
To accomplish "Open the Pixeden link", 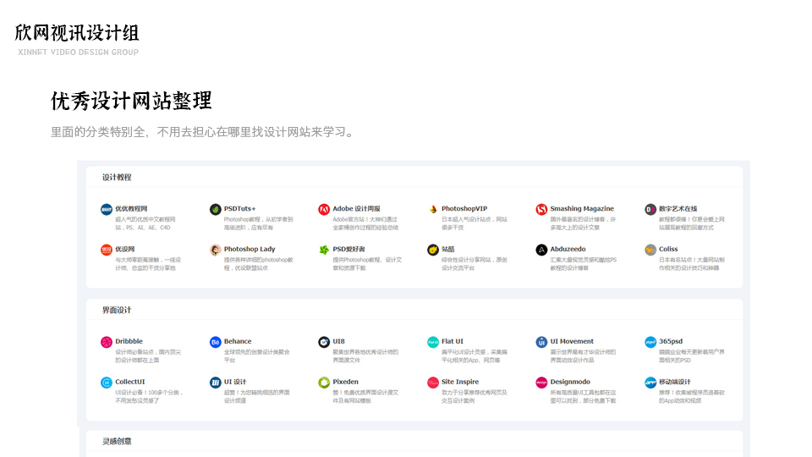I will coord(345,382).
